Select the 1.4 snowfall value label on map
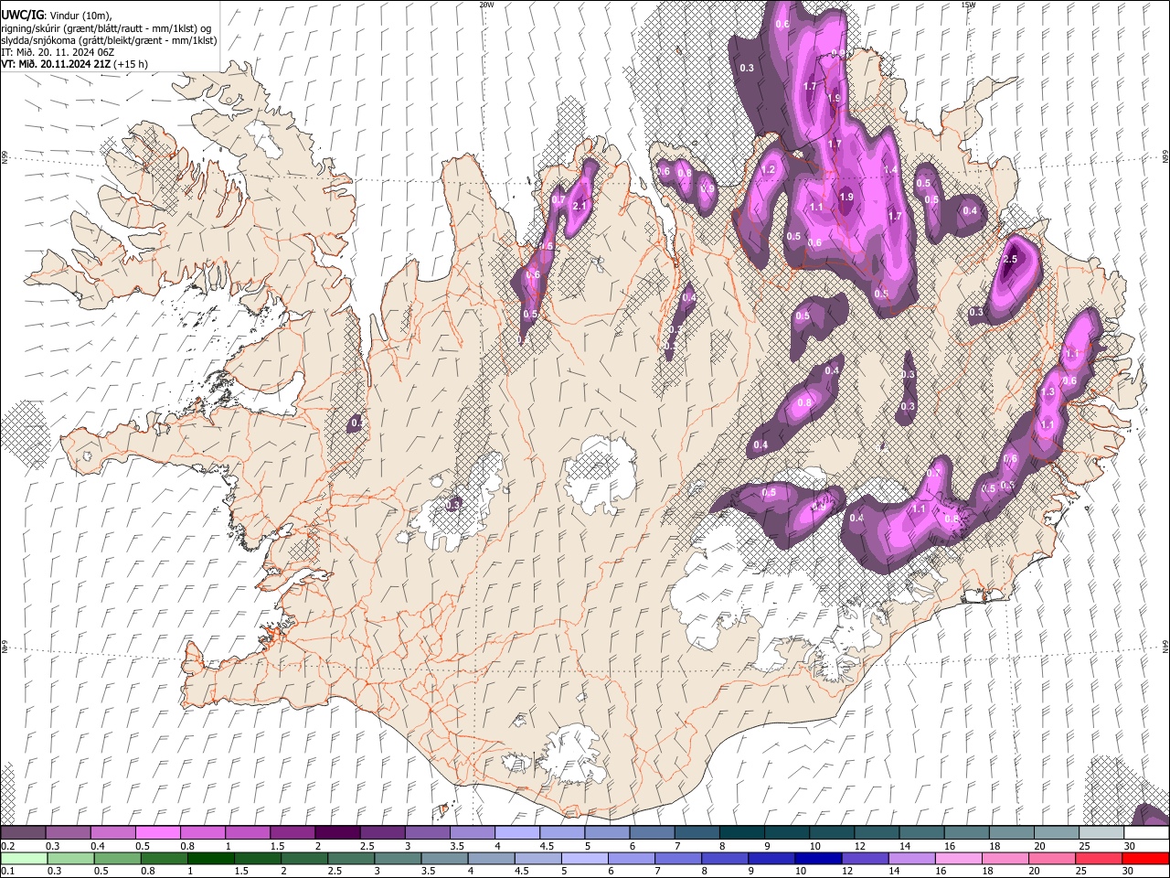The height and width of the screenshot is (878, 1170). coord(890,170)
